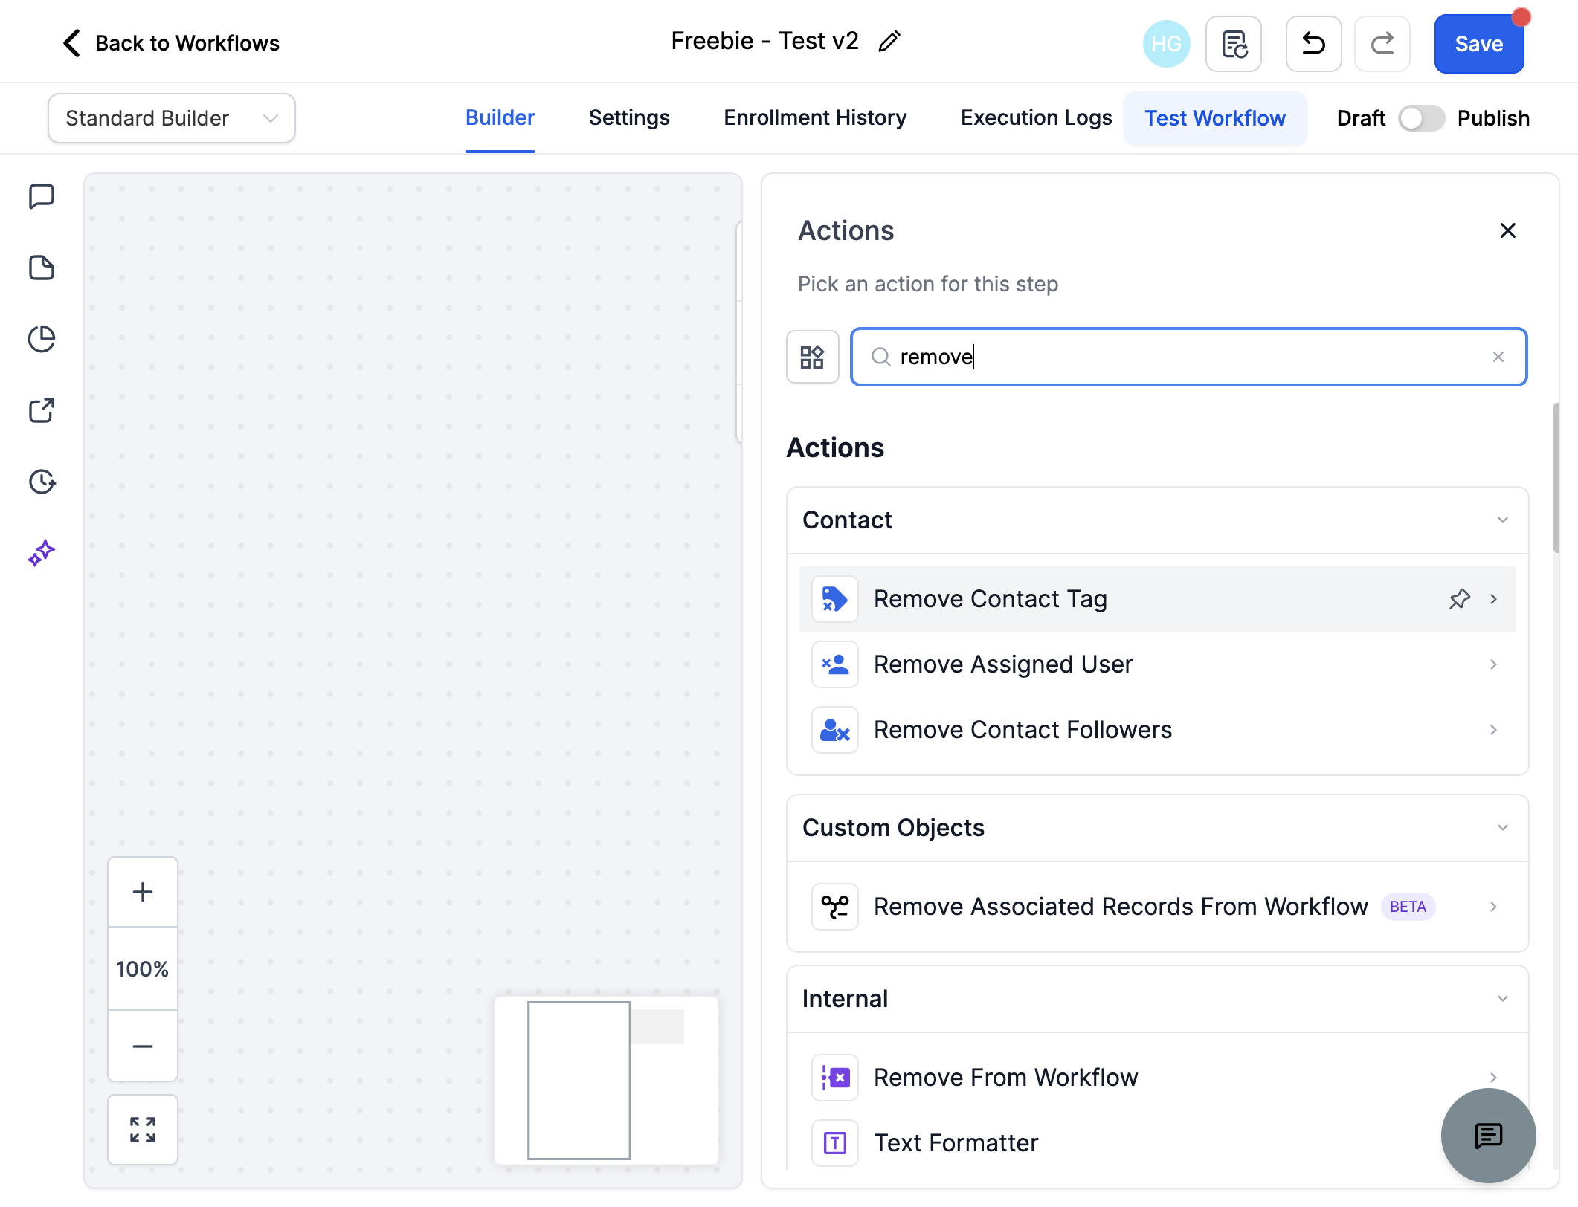The width and height of the screenshot is (1578, 1207).
Task: Click the actions panel scrollbar
Action: click(1556, 479)
